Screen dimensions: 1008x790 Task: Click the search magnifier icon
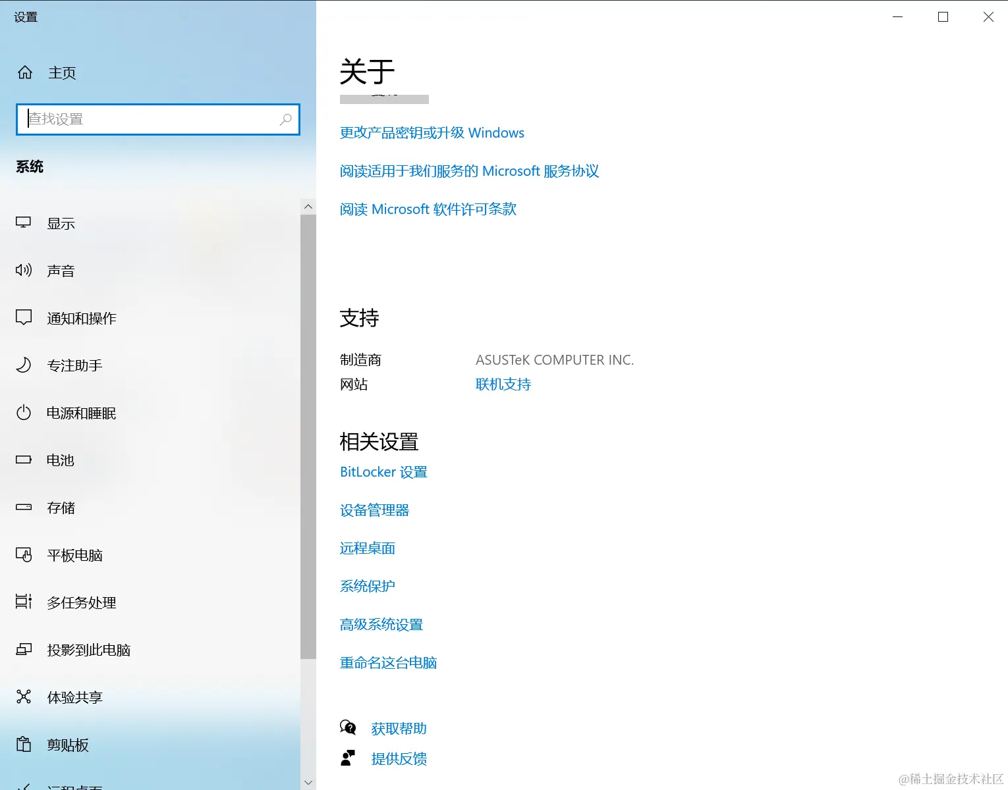[x=285, y=119]
